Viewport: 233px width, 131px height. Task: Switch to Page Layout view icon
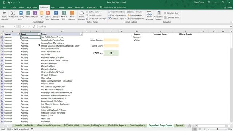tap(200, 129)
